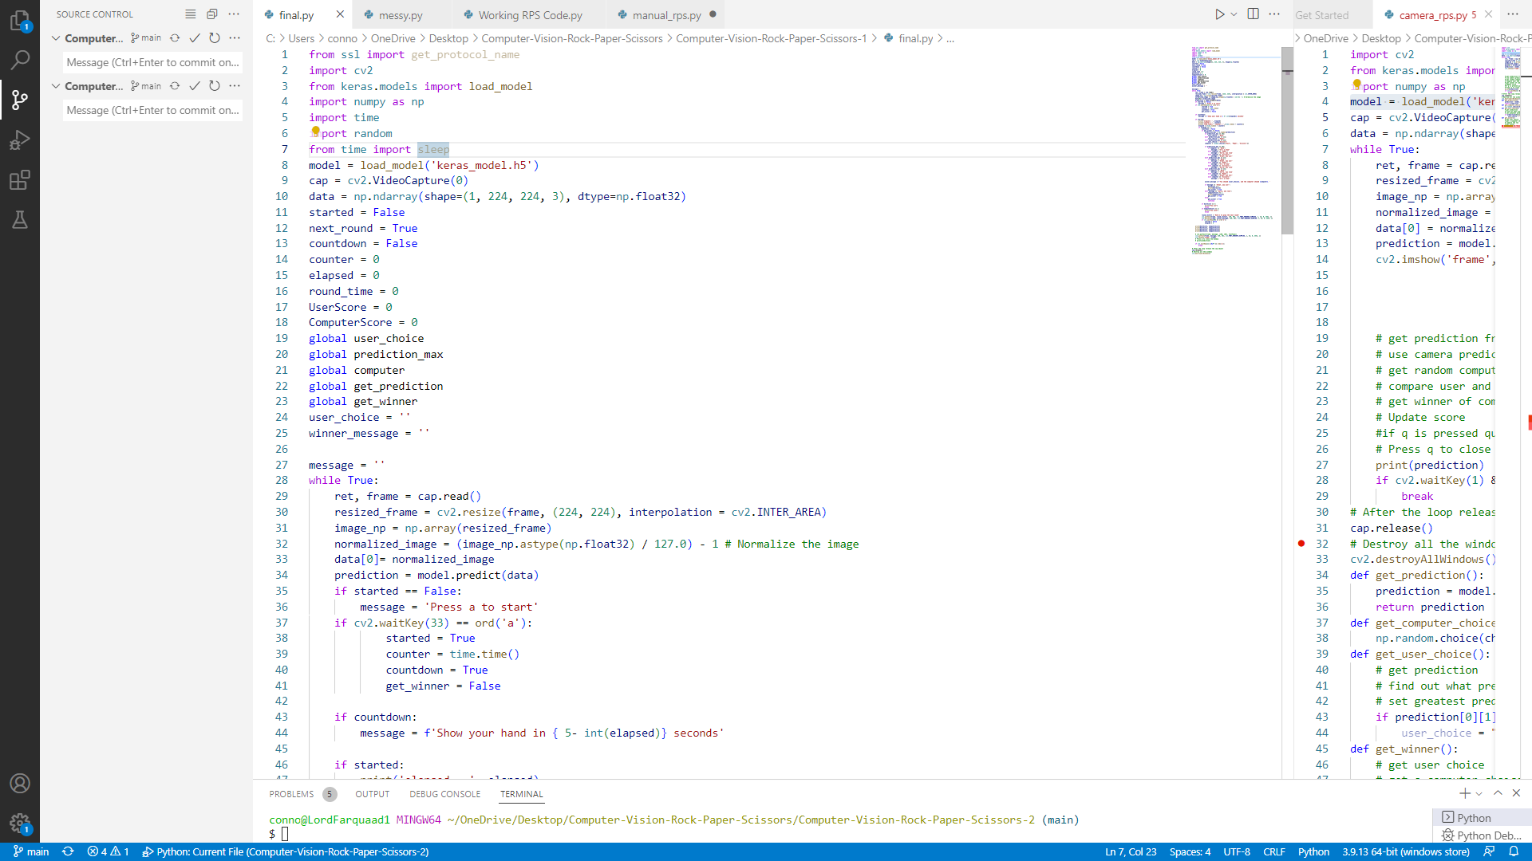Open the Extensions view

(20, 180)
